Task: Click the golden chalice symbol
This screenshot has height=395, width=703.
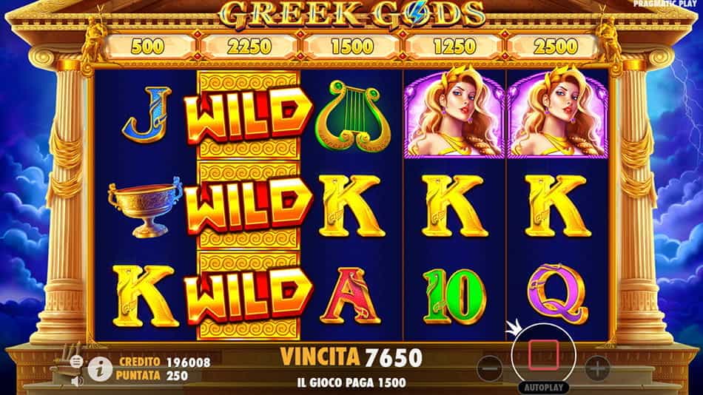Action: 145,206
